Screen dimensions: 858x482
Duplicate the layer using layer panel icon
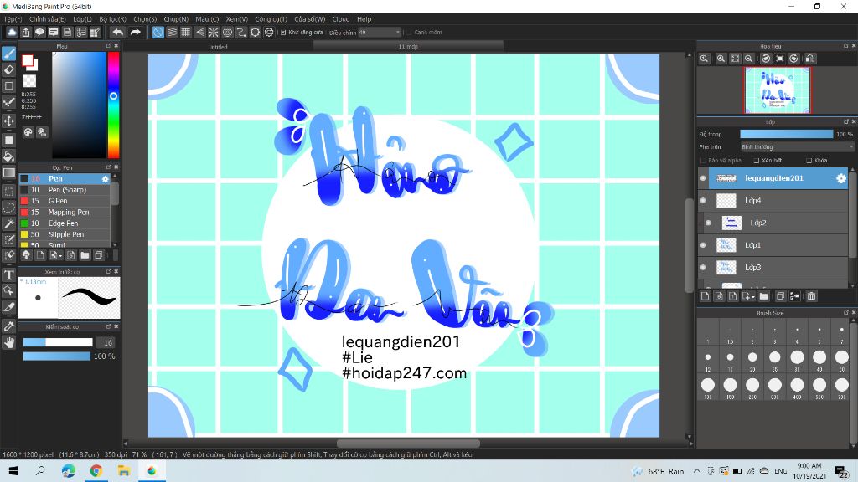pyautogui.click(x=780, y=296)
